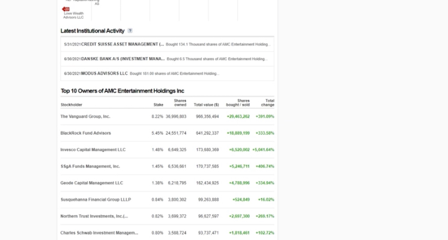Select Geode's +334.94% total change
The height and width of the screenshot is (240, 448).
[265, 183]
